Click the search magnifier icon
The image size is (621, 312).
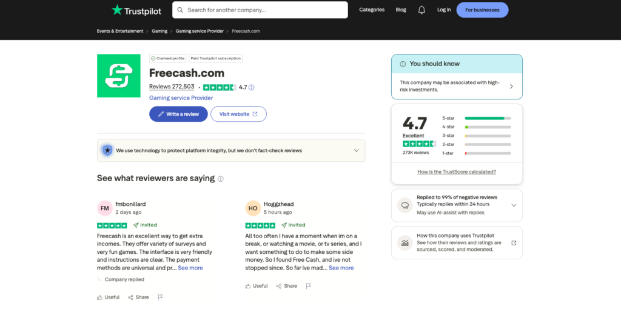[180, 10]
